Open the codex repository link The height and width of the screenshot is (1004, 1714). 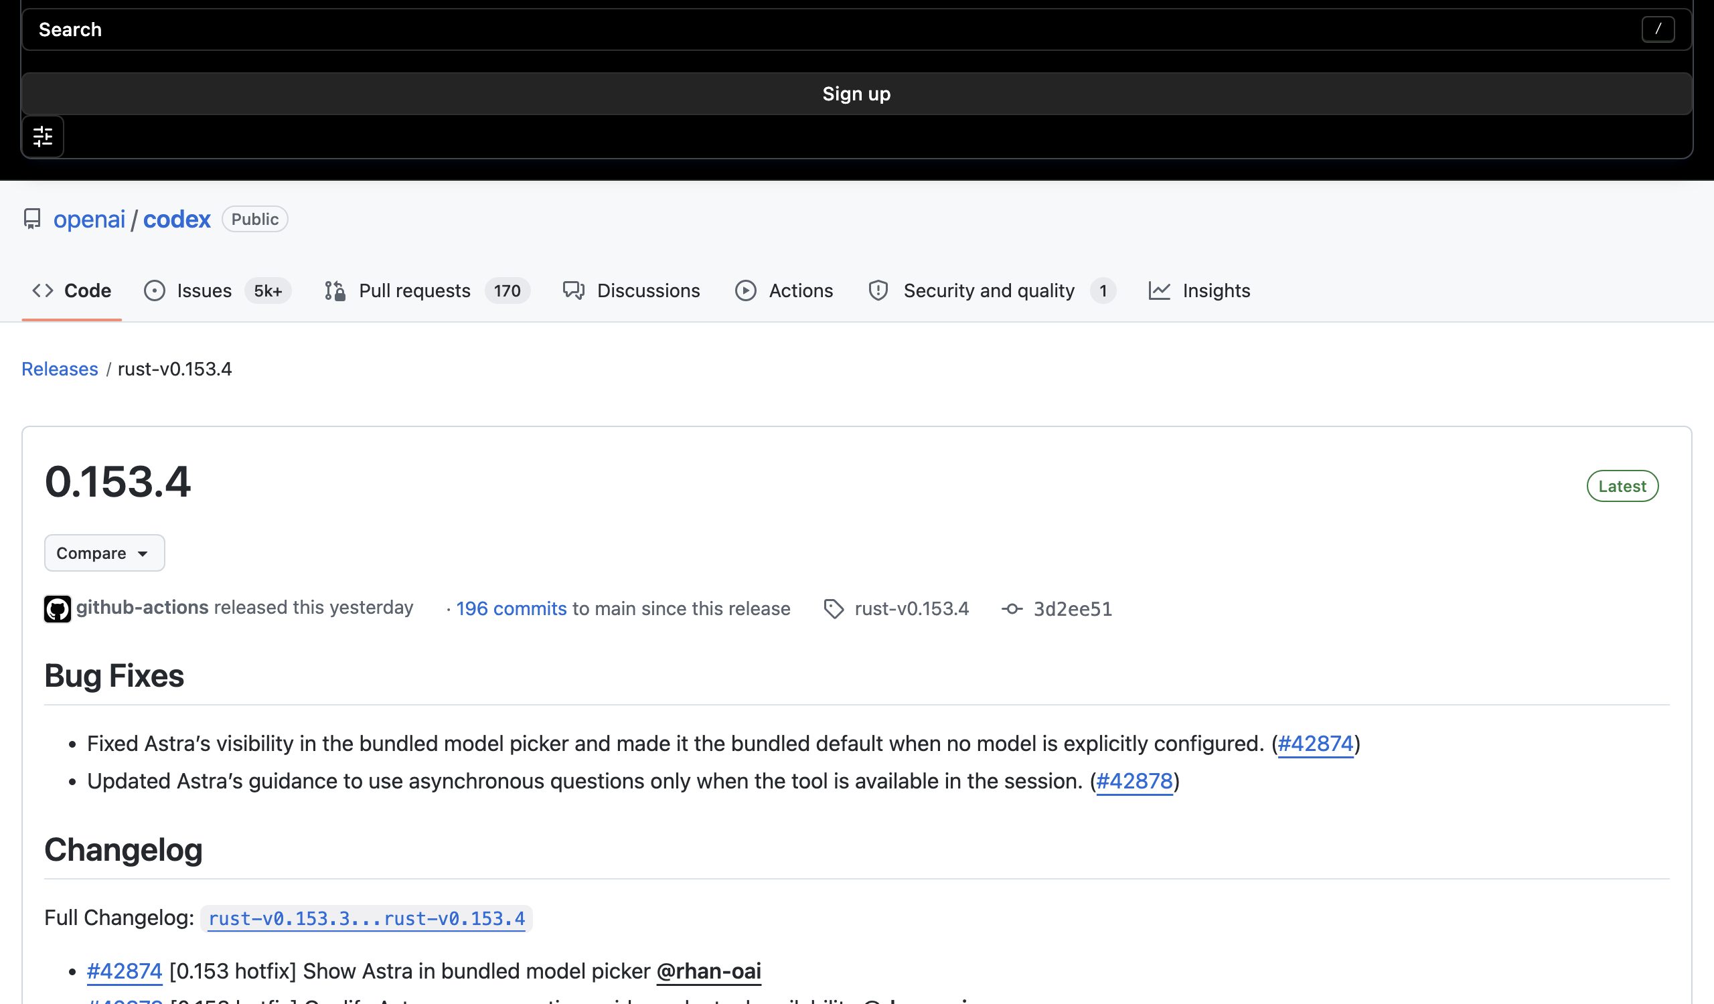click(177, 219)
